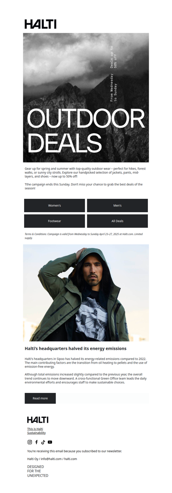Image resolution: width=172 pixels, height=493 pixels.
Task: Open the TikTok icon in footer
Action: (43, 442)
